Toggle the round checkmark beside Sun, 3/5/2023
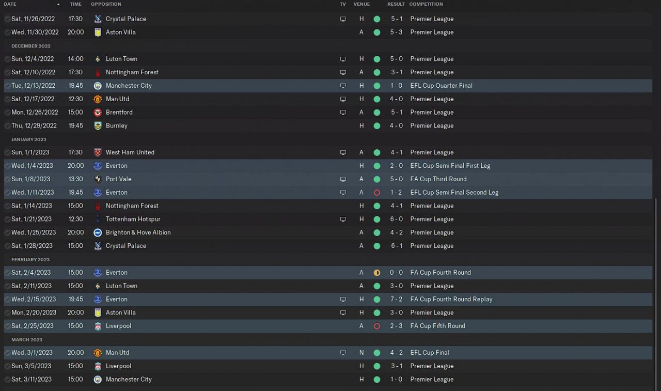Image resolution: width=661 pixels, height=391 pixels. click(x=7, y=366)
